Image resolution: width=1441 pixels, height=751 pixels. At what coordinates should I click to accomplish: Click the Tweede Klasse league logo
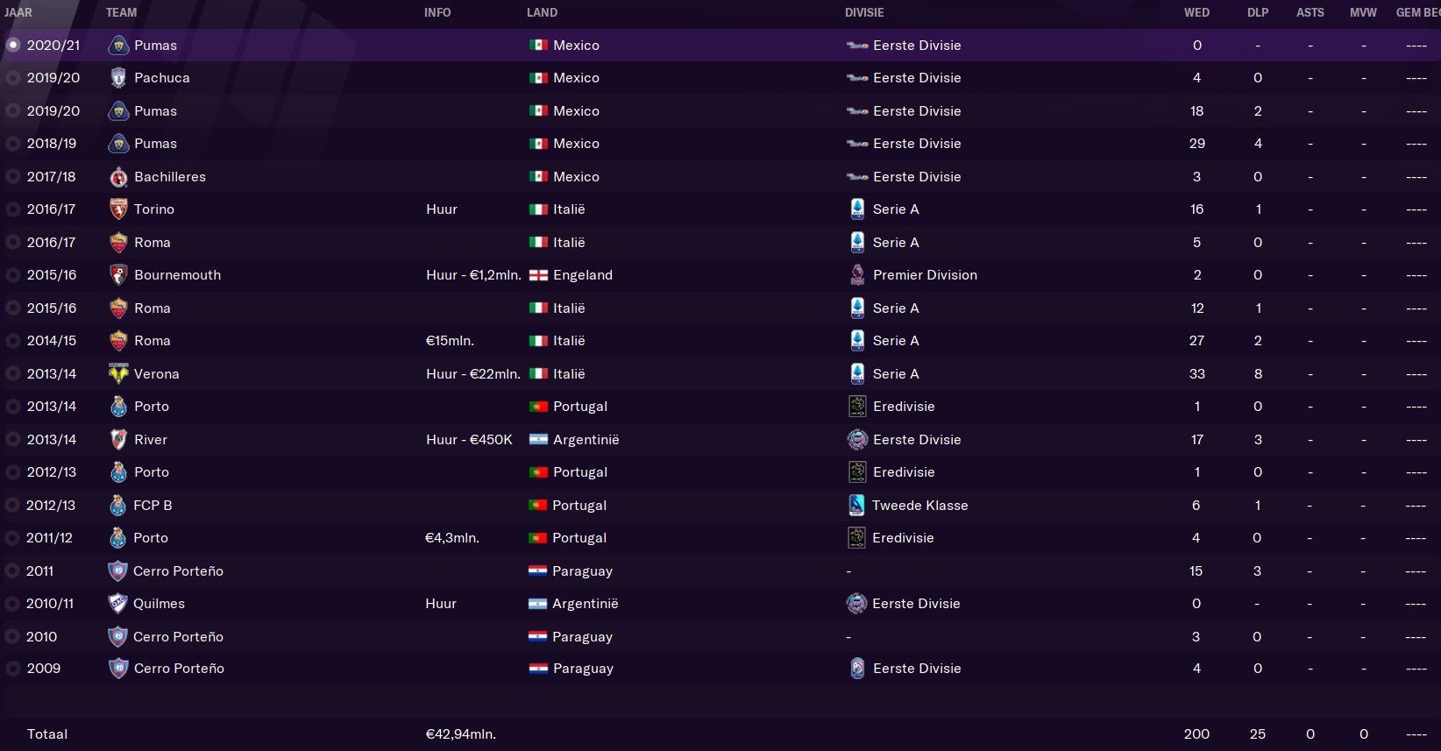tap(856, 505)
